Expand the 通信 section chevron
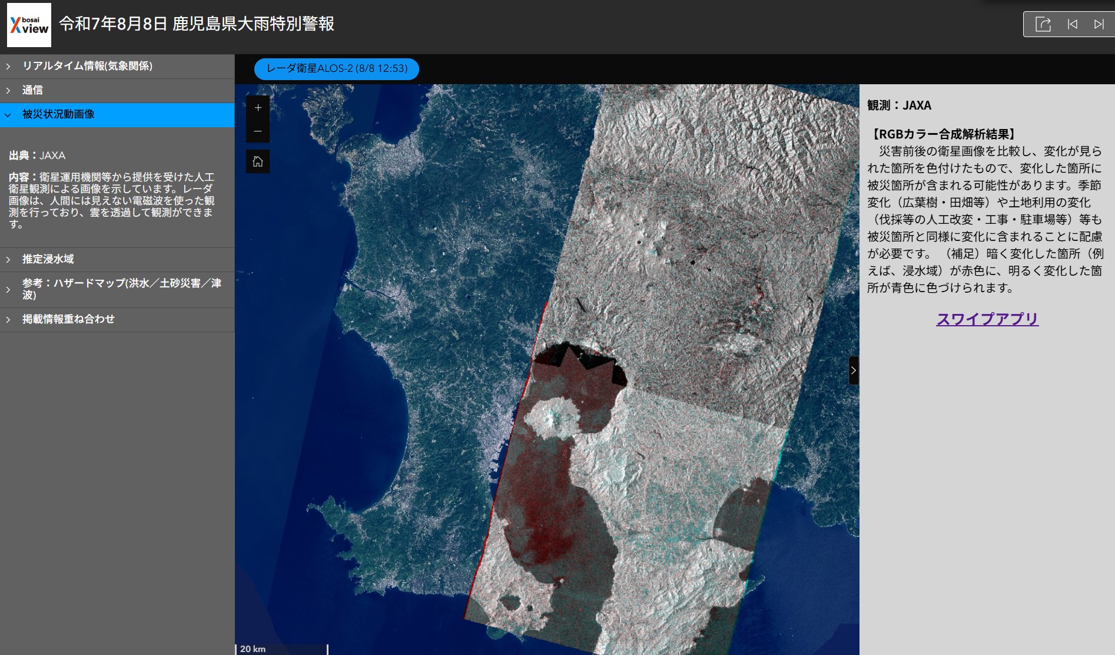The height and width of the screenshot is (655, 1115). [8, 91]
